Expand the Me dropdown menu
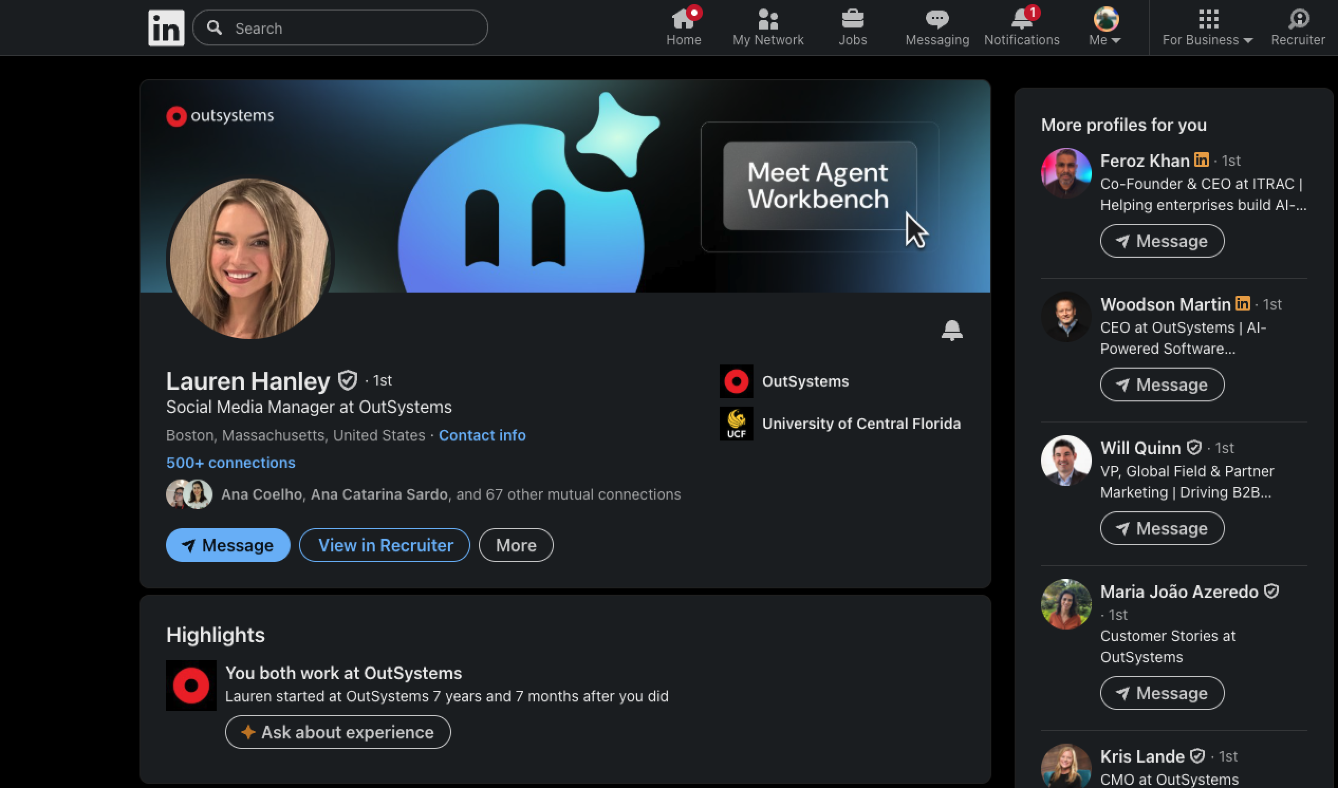The image size is (1338, 788). [1105, 40]
